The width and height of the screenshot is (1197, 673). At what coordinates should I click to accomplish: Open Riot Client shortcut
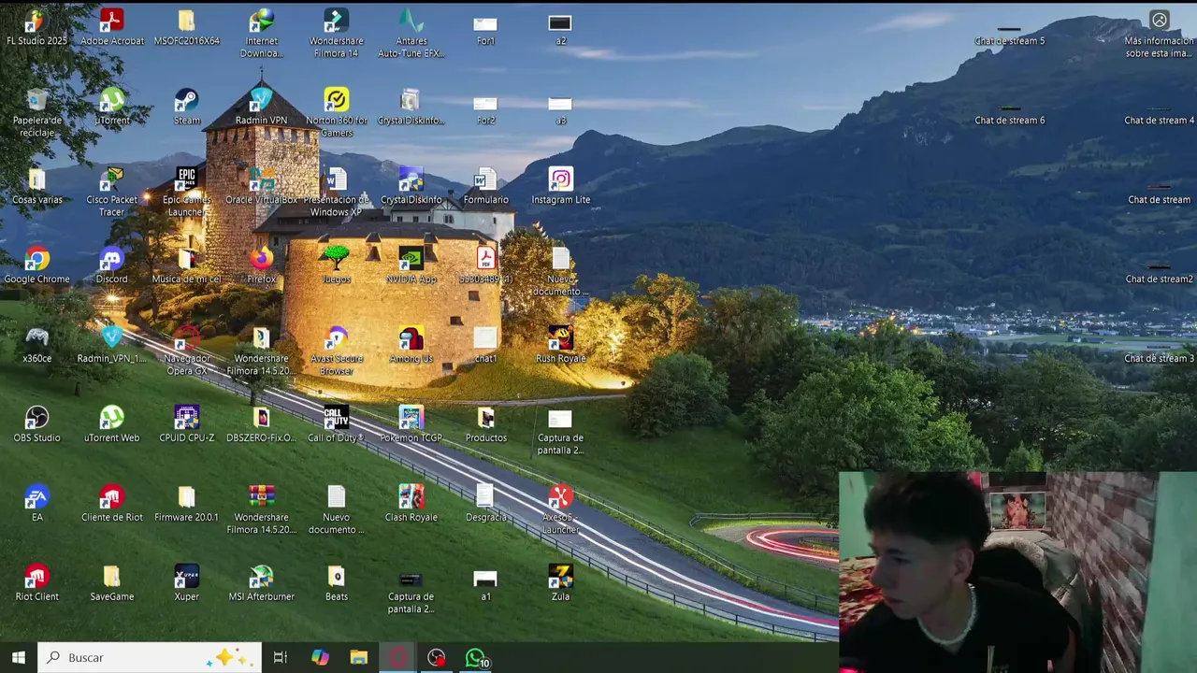coord(36,577)
